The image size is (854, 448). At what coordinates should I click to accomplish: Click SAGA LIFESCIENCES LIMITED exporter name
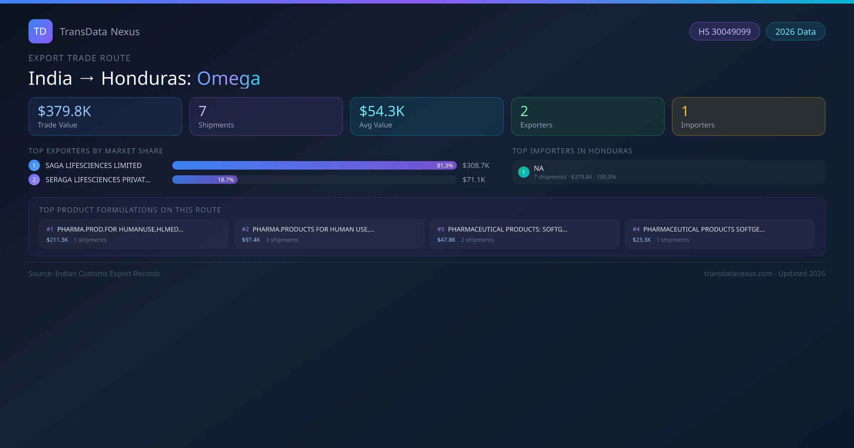coord(94,165)
